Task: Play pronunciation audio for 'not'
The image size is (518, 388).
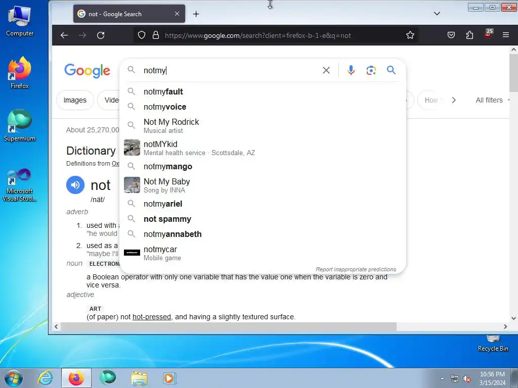Action: point(75,185)
